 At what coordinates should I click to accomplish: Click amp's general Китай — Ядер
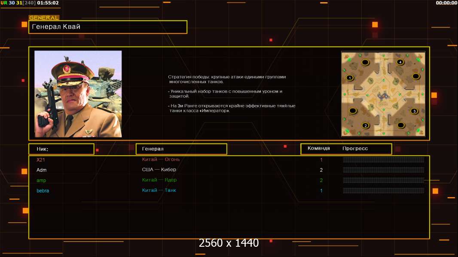click(159, 180)
